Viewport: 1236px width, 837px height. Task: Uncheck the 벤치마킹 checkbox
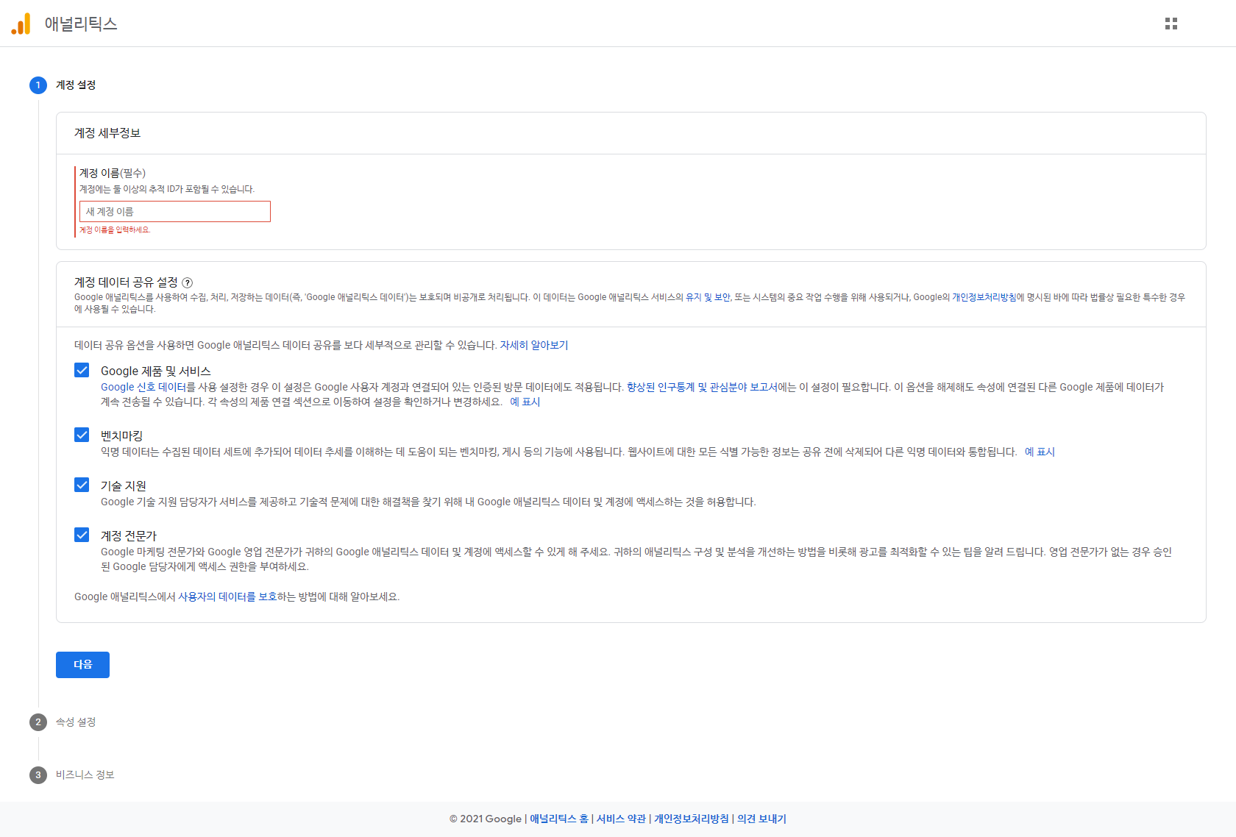(x=82, y=435)
